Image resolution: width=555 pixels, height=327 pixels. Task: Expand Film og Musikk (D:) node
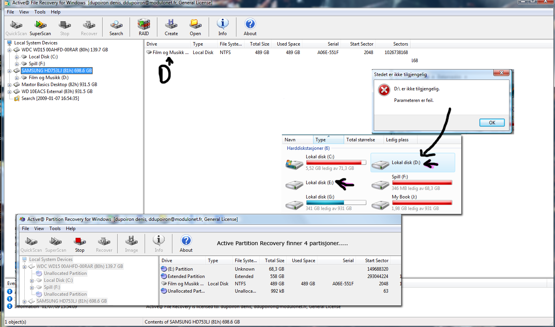pyautogui.click(x=17, y=78)
